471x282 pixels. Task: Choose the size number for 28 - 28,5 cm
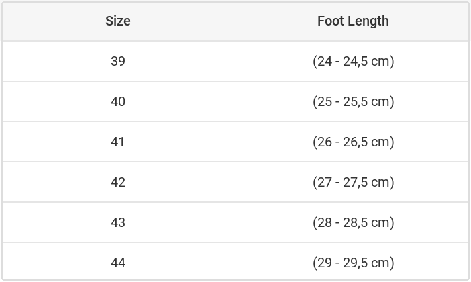[x=118, y=222]
